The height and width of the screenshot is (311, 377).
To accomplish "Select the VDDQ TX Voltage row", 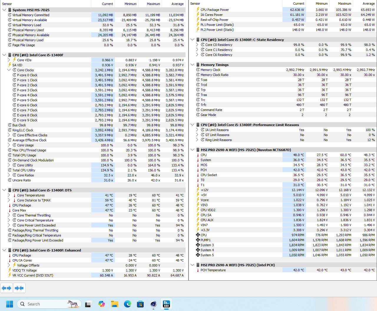I will 93,270.
